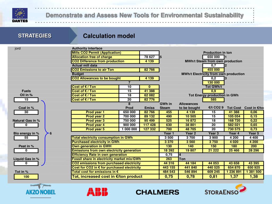Click the Prod year 5 emissions cell 127 332
This screenshot has width=272, height=204.
pos(149,129)
